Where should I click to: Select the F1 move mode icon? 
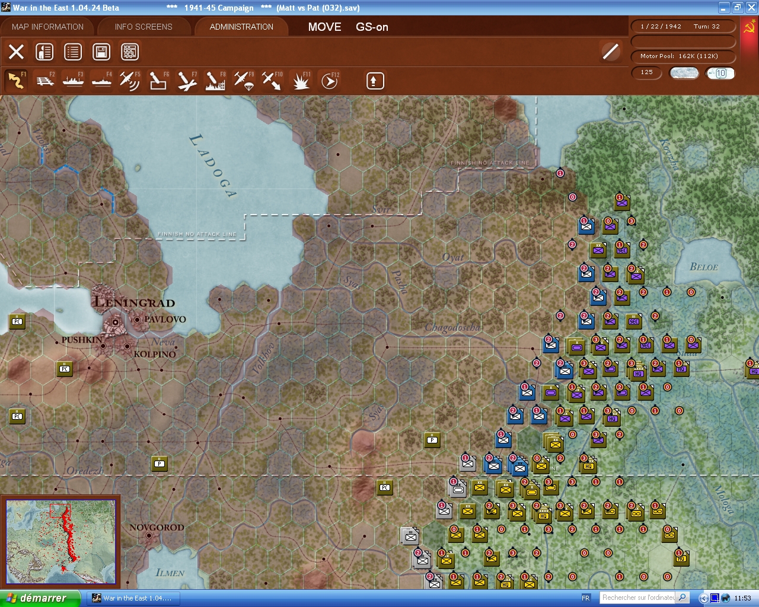pyautogui.click(x=17, y=81)
